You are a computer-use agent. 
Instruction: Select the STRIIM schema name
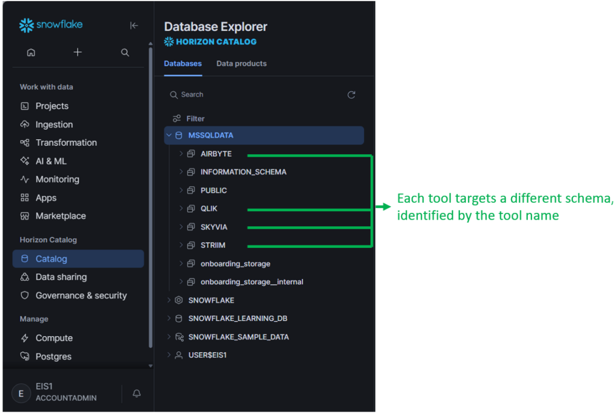(213, 245)
